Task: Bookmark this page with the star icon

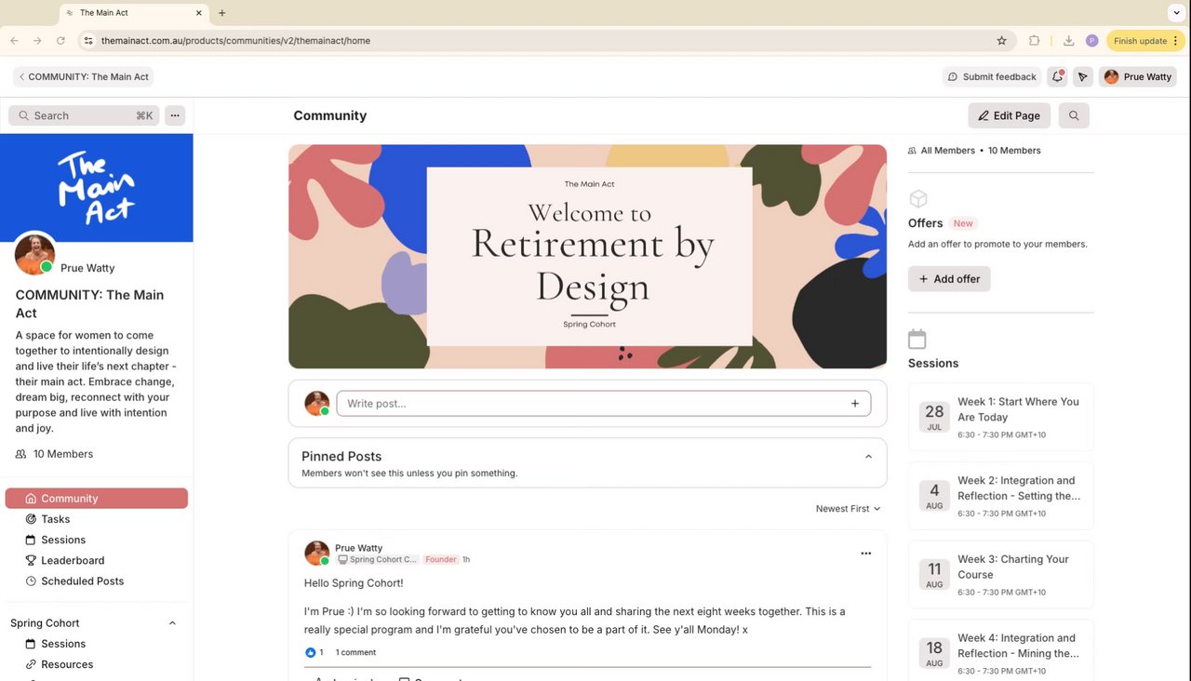Action: coord(1002,41)
